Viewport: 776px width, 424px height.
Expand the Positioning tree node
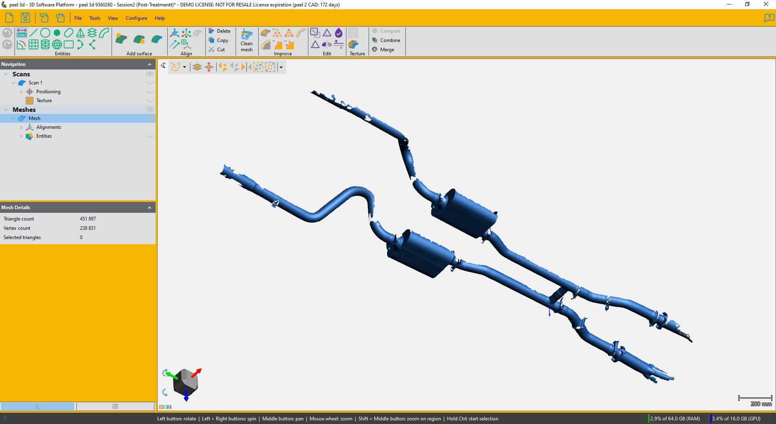tap(21, 92)
